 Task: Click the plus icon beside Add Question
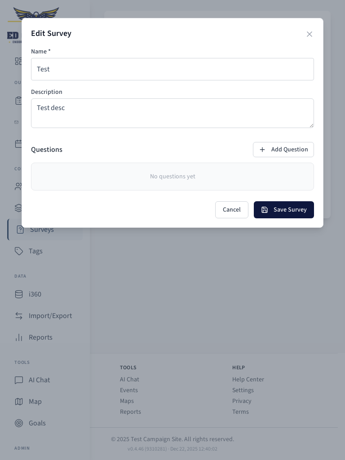(262, 150)
